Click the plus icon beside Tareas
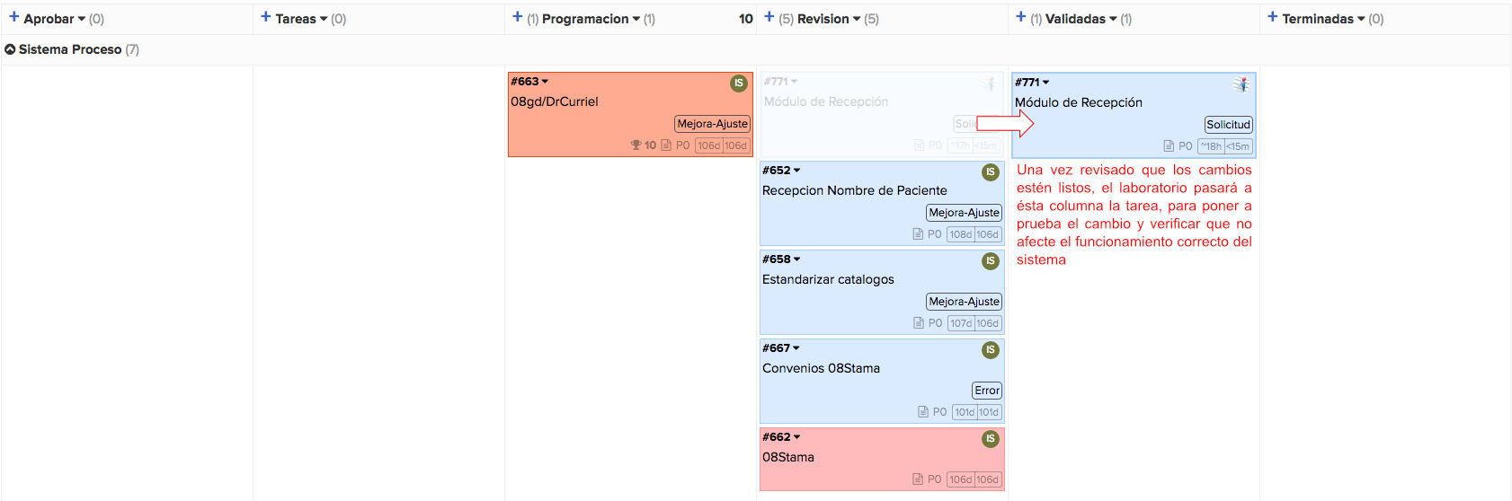This screenshot has width=1512, height=501. coord(265,17)
